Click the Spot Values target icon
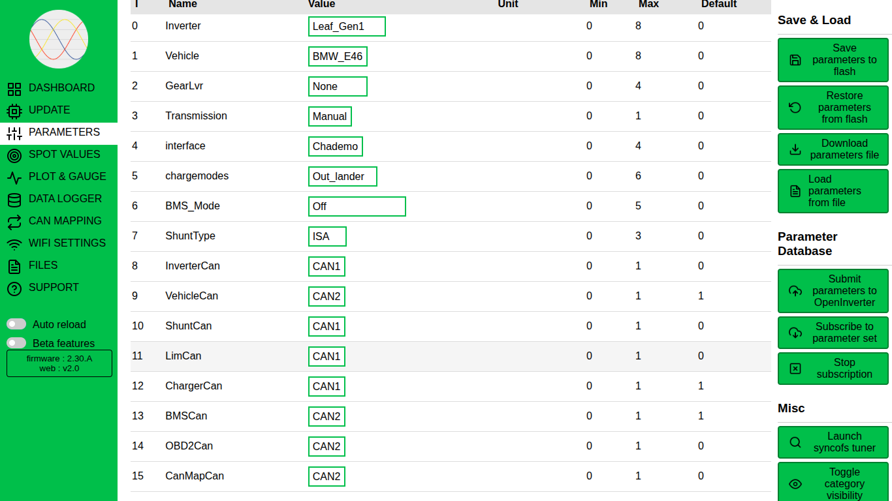 pos(14,155)
